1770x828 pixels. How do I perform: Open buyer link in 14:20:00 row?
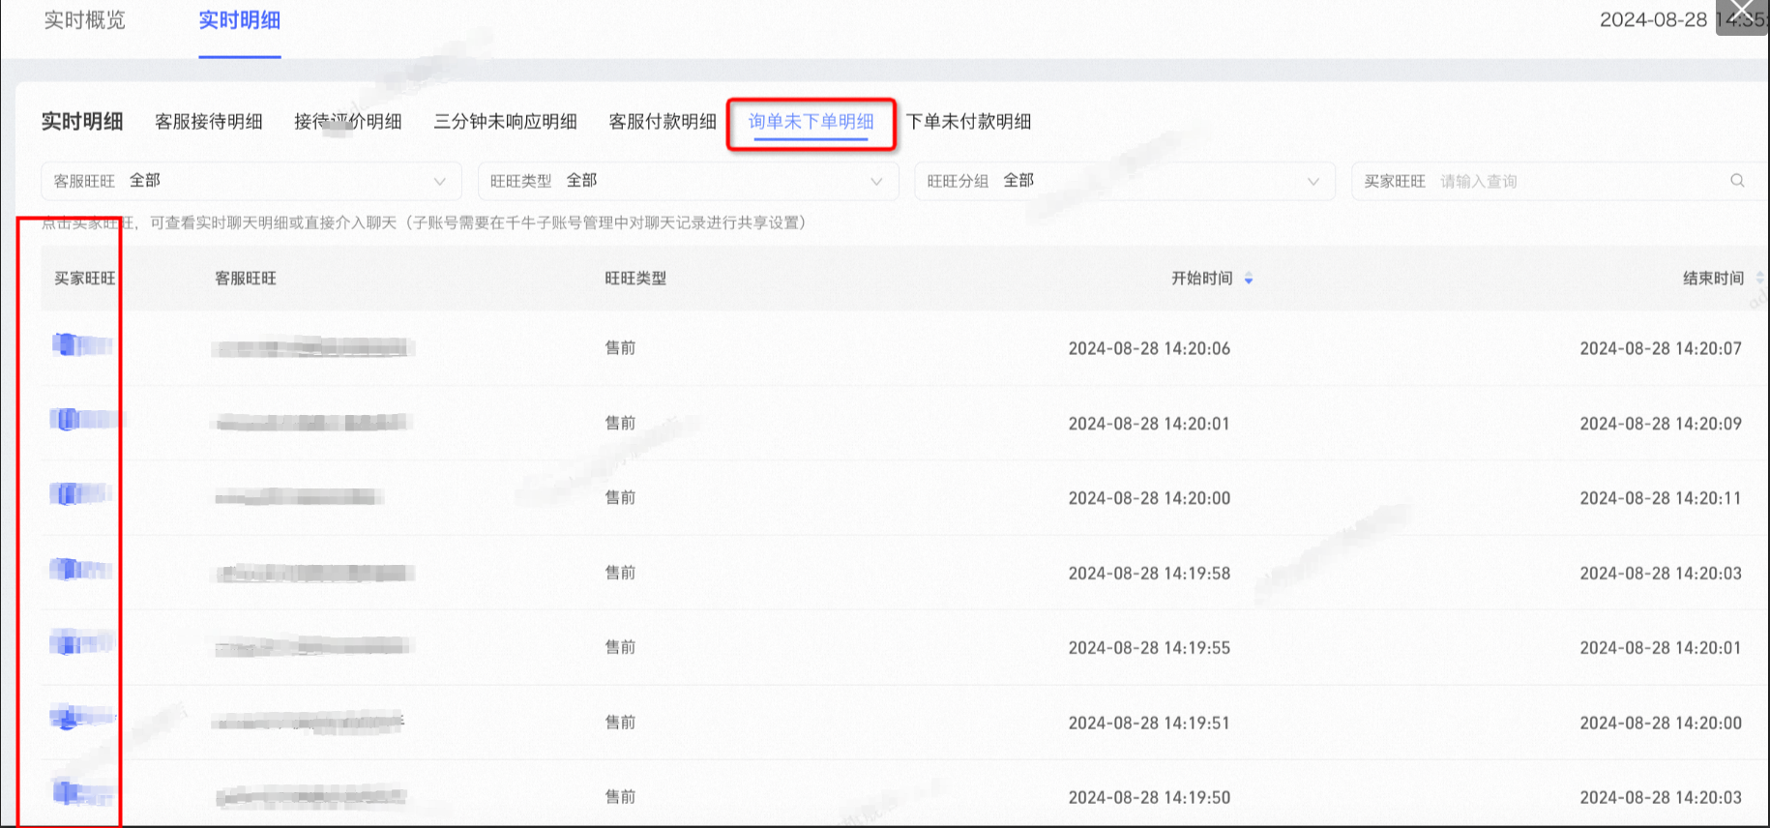coord(81,493)
